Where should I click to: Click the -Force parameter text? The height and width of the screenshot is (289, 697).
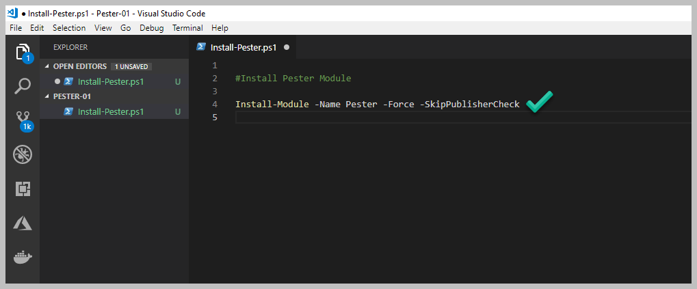coord(398,105)
